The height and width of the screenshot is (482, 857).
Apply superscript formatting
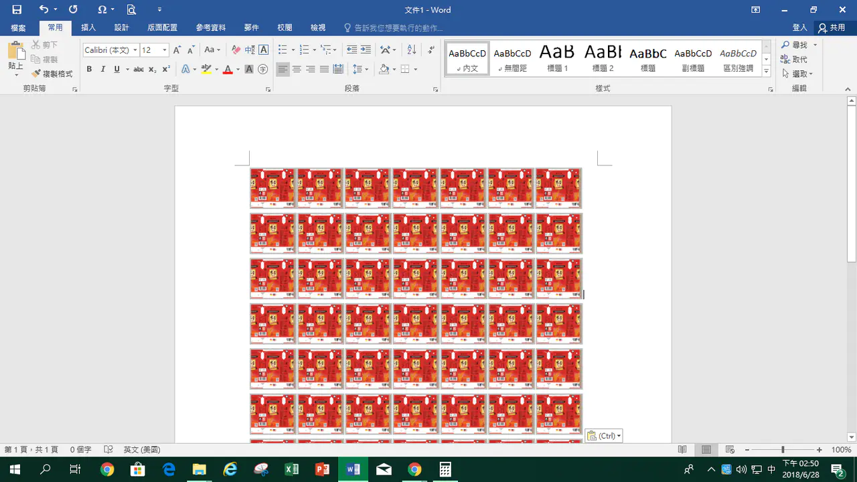pos(166,70)
